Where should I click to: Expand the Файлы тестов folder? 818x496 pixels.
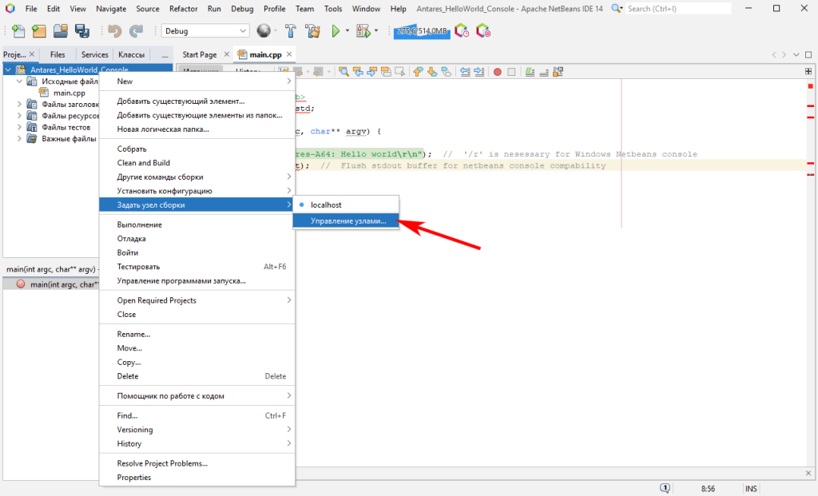20,127
